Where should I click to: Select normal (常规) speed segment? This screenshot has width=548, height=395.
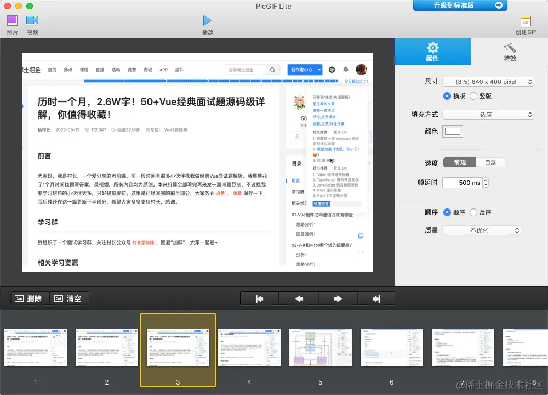click(x=460, y=162)
